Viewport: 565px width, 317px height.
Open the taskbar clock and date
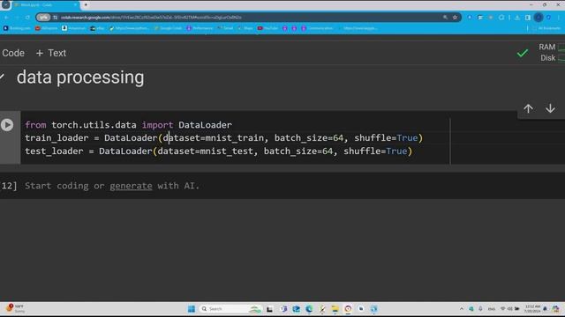[532, 309]
